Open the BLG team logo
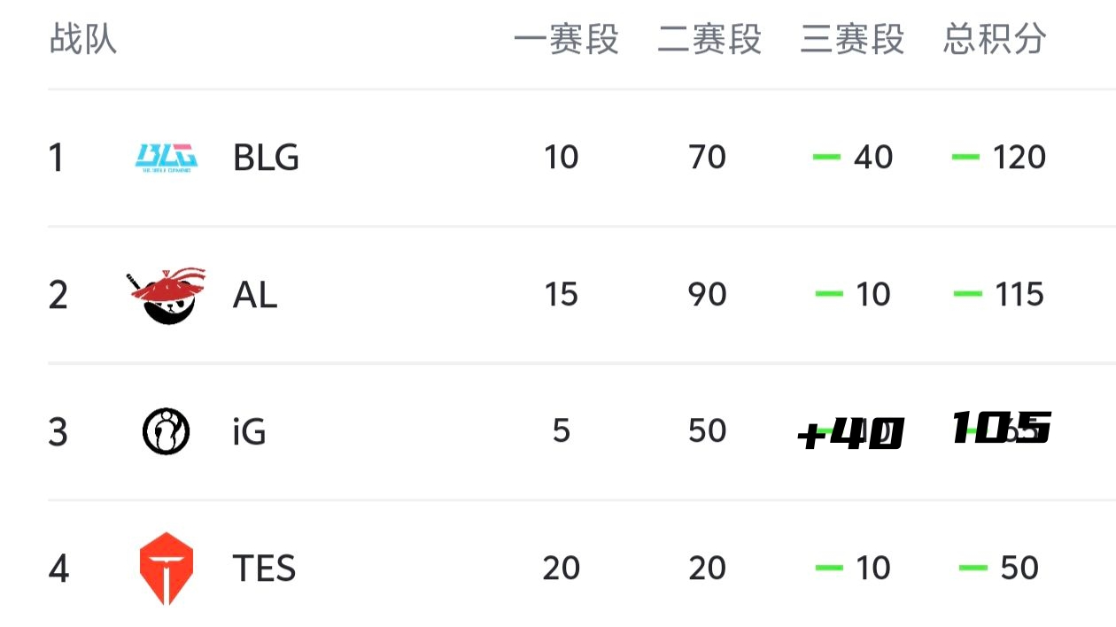The width and height of the screenshot is (1116, 627). [167, 158]
